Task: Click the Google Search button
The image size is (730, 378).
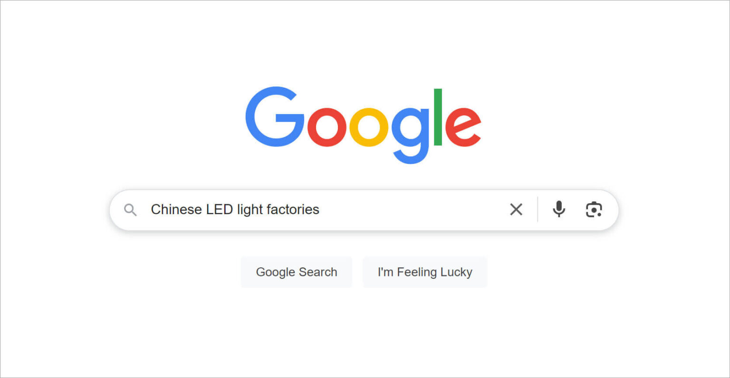Action: click(297, 272)
